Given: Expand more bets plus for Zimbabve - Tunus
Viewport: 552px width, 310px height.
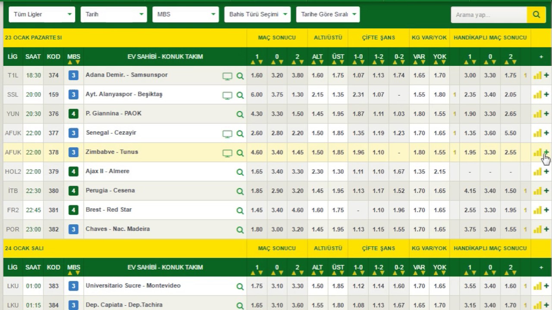Looking at the screenshot, I should coord(546,152).
